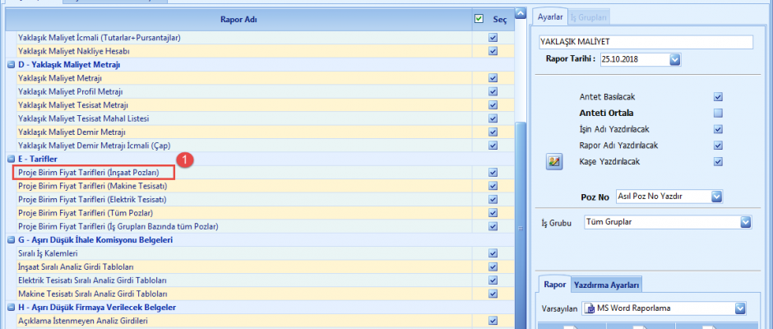Image resolution: width=773 pixels, height=329 pixels.
Task: Click the MS Word icon in Varsayılan field
Action: point(590,308)
